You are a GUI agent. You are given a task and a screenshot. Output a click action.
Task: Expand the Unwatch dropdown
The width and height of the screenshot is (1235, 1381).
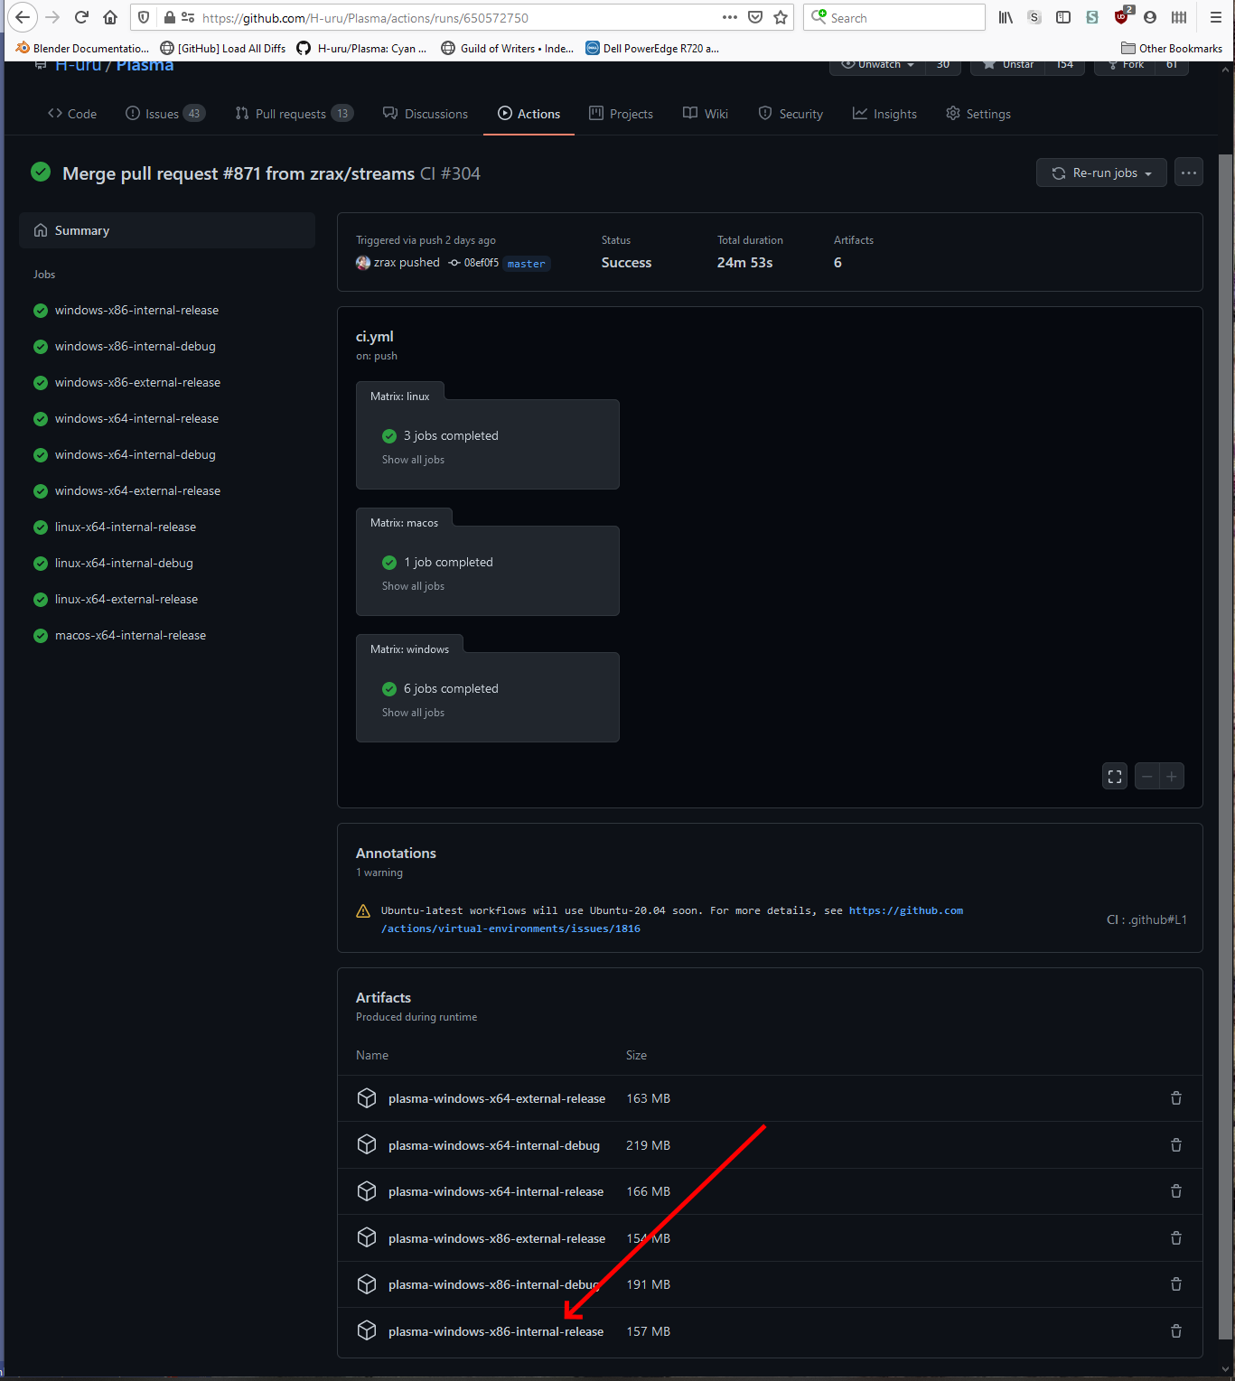click(x=878, y=65)
